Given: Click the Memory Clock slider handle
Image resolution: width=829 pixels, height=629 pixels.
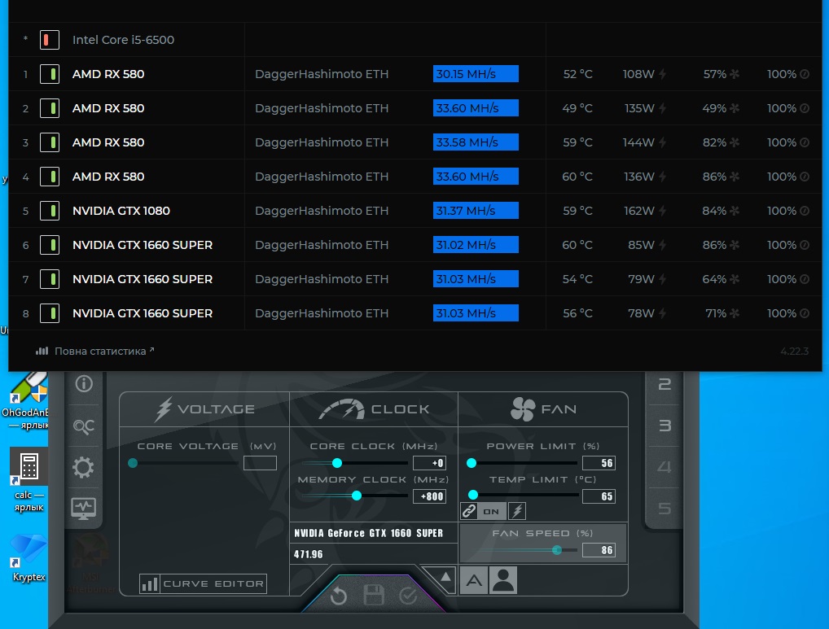Looking at the screenshot, I should [357, 496].
